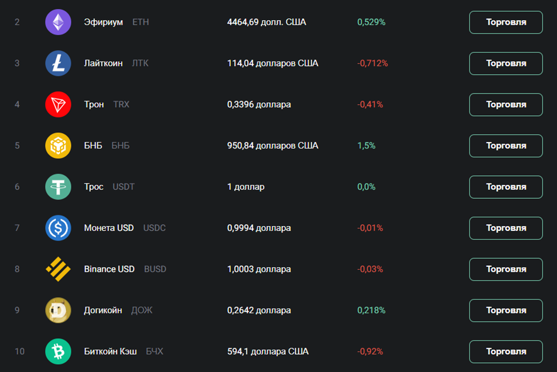Click the ЛТК ticker label
The height and width of the screenshot is (372, 557).
[140, 63]
